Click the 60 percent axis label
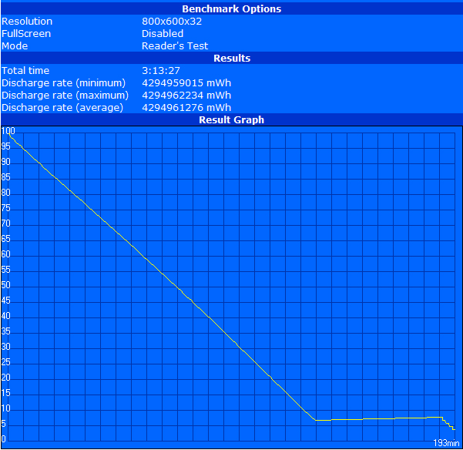The image size is (463, 450). coord(6,254)
